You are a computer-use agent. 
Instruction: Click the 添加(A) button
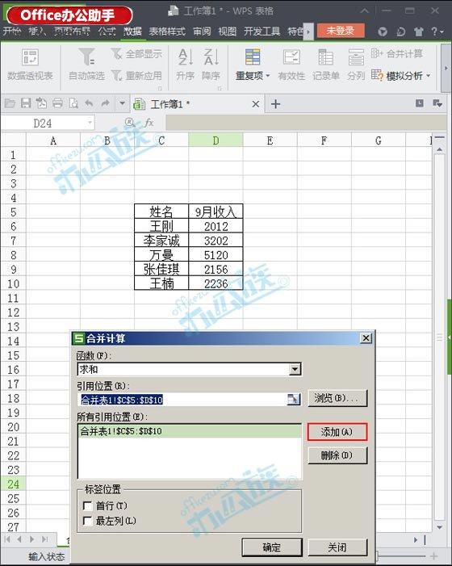click(337, 432)
